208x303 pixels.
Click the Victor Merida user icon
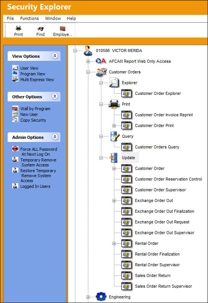88,50
